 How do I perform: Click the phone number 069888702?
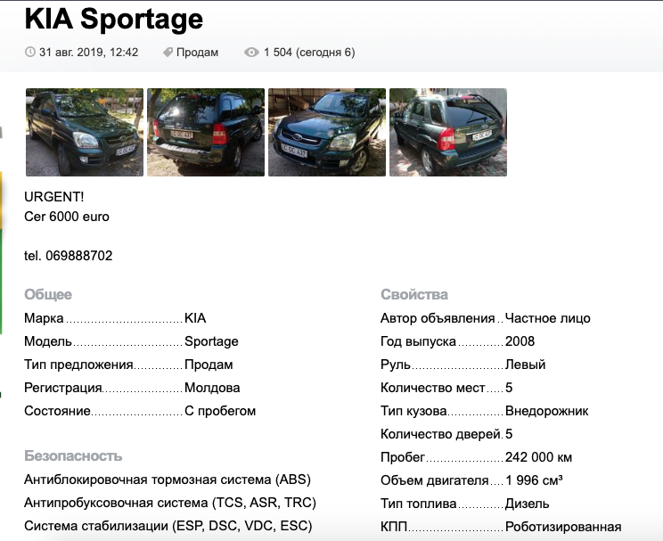click(79, 256)
